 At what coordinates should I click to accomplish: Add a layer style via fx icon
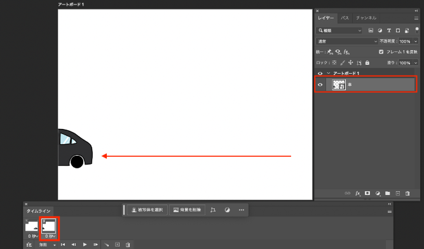(358, 193)
